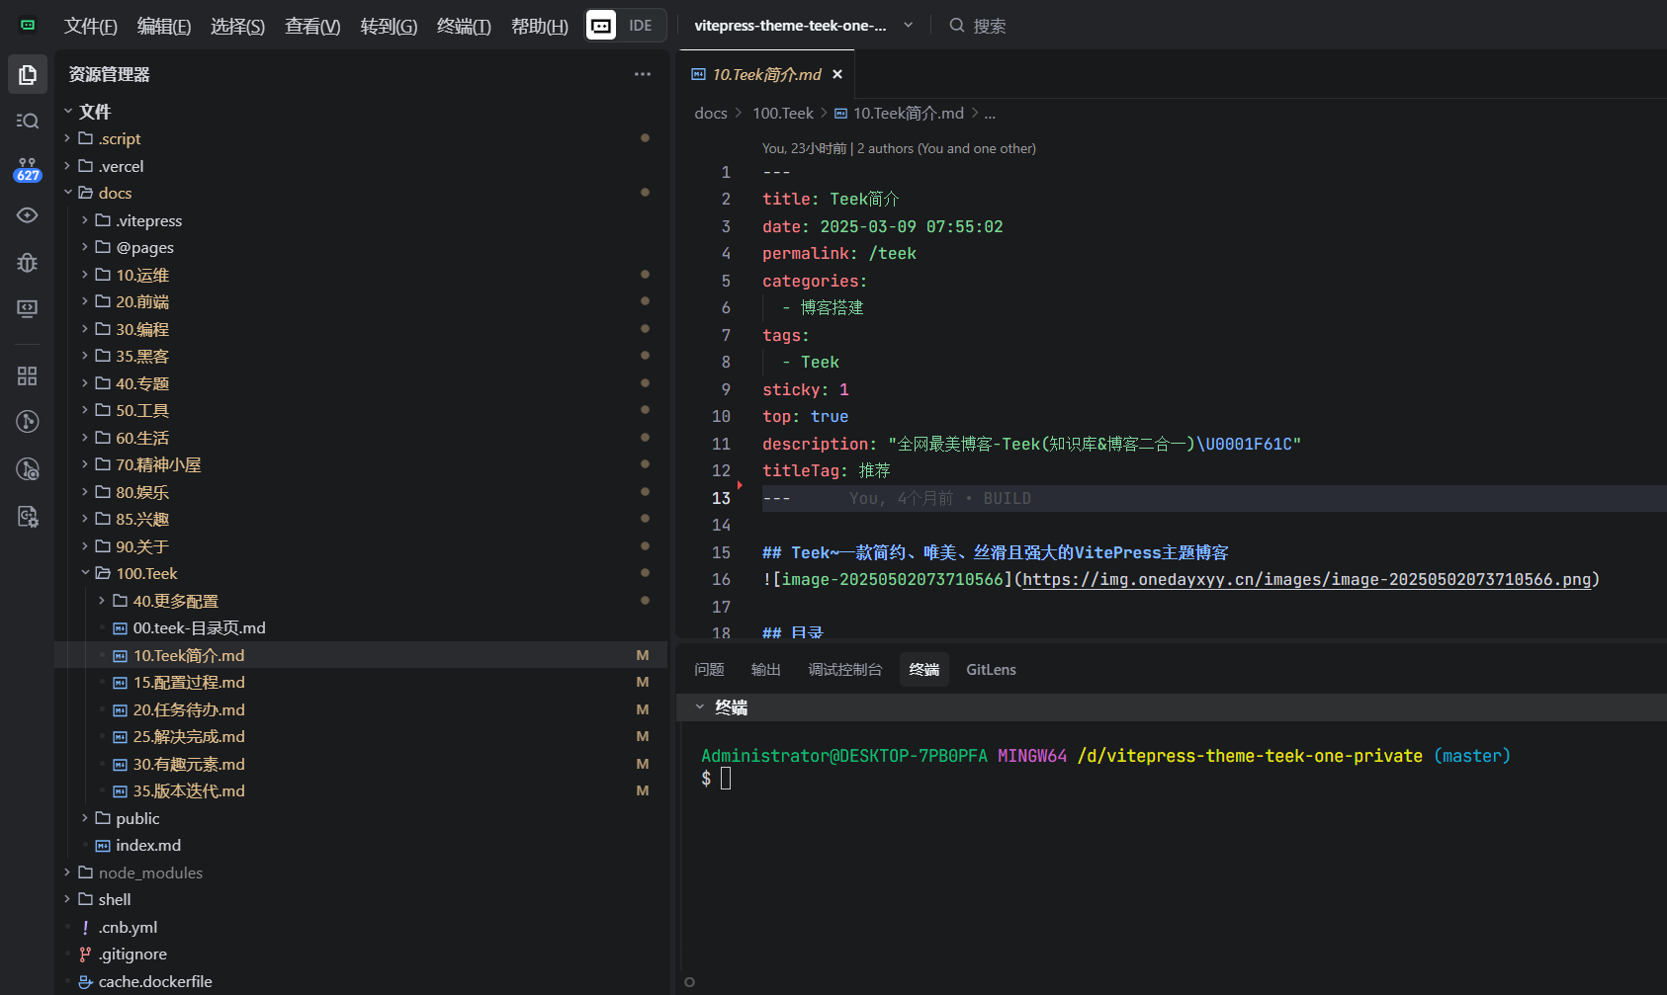Open Source Control with 627 changes
1667x995 pixels.
tap(28, 168)
